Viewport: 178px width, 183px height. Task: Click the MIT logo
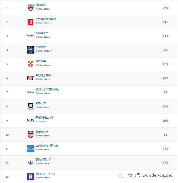pos(31,78)
